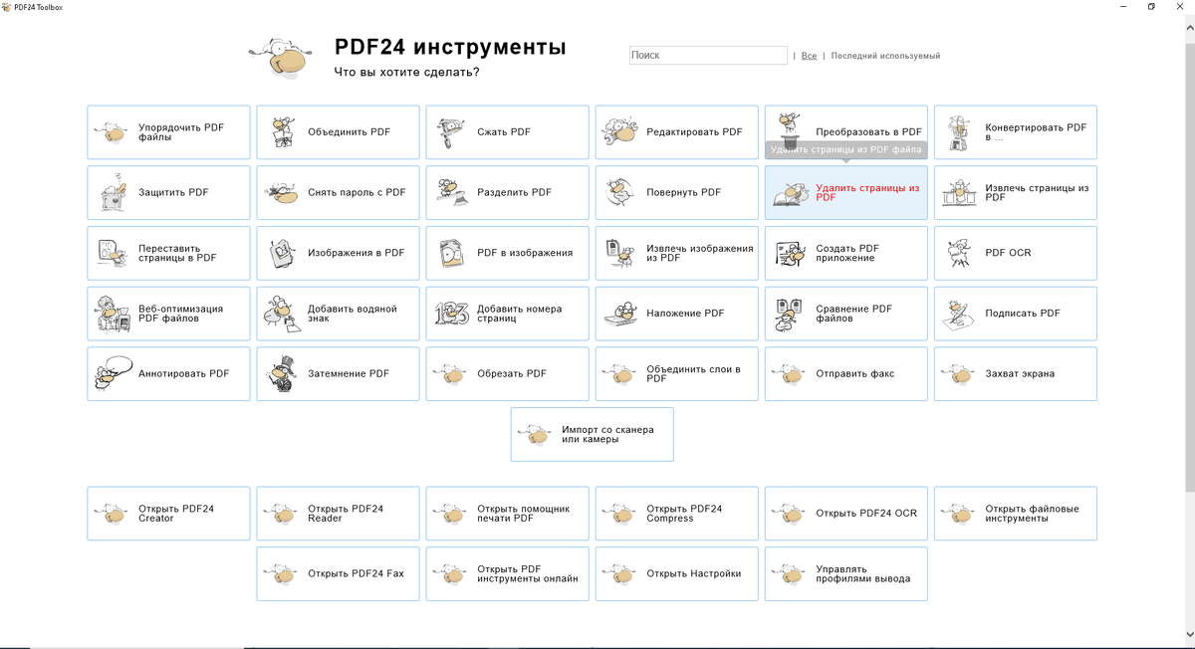Screen dimensions: 1195x649
Task: Choose the Добавить водяной знак tool
Action: [x=338, y=314]
